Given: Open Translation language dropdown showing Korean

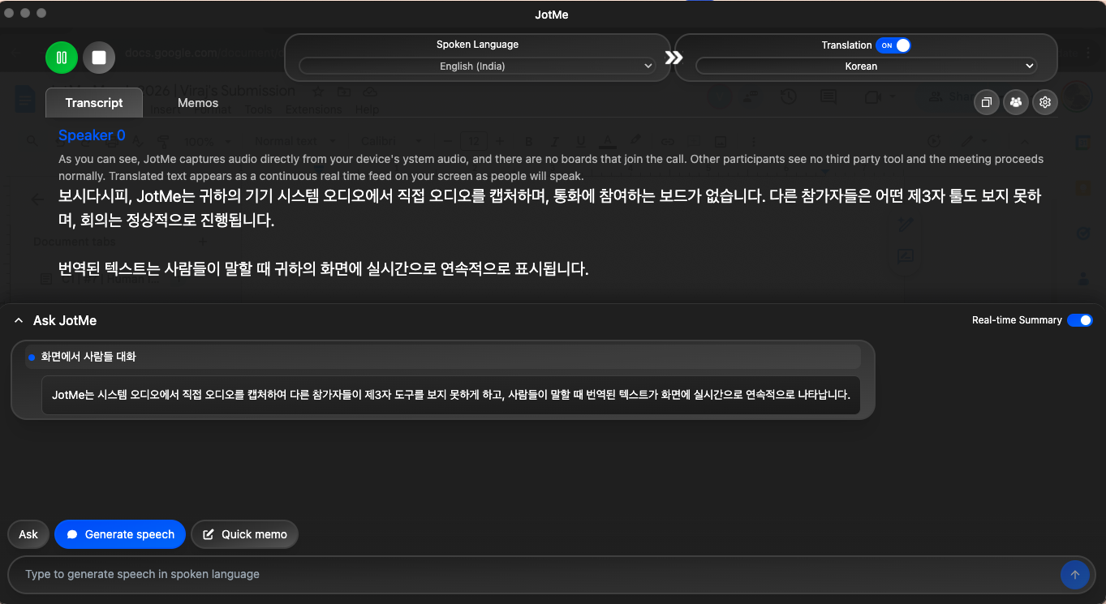Looking at the screenshot, I should [866, 66].
